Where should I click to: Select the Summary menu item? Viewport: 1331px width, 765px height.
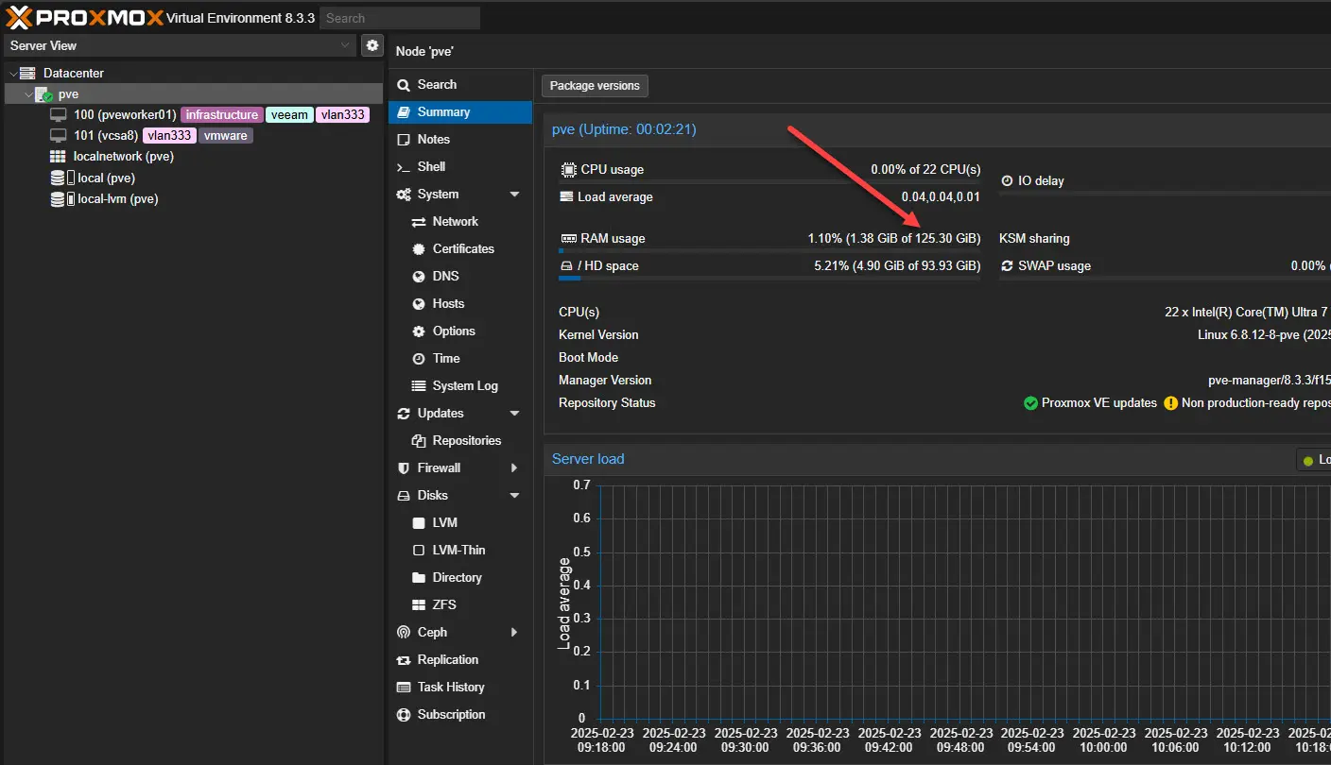(x=443, y=112)
